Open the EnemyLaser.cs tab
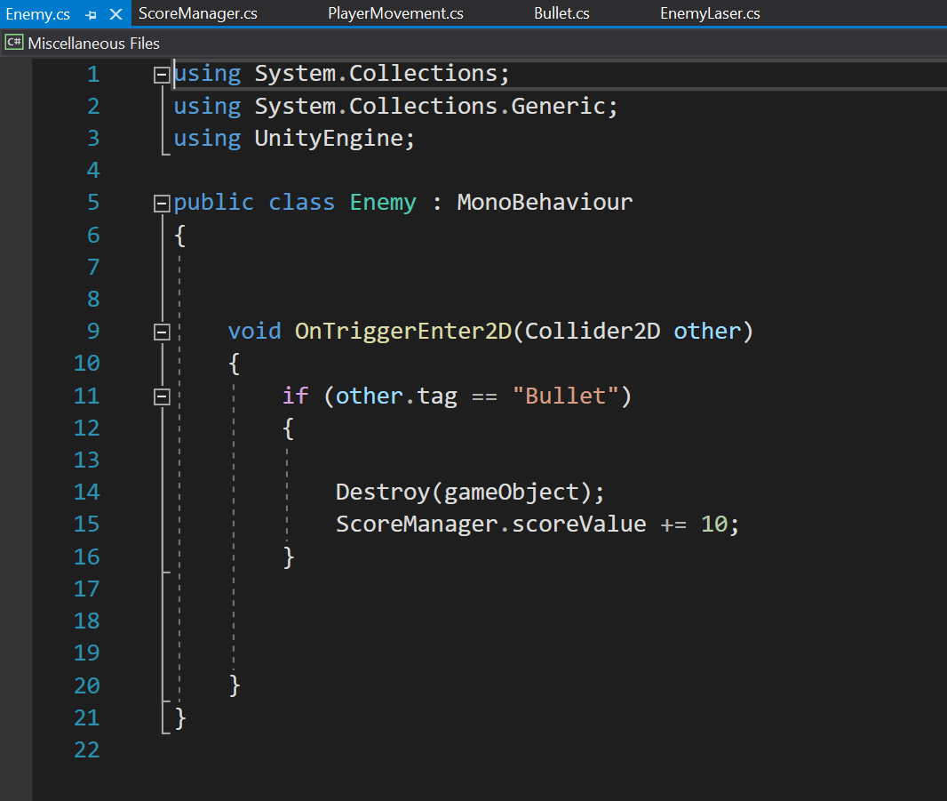The image size is (947, 801). coord(710,13)
